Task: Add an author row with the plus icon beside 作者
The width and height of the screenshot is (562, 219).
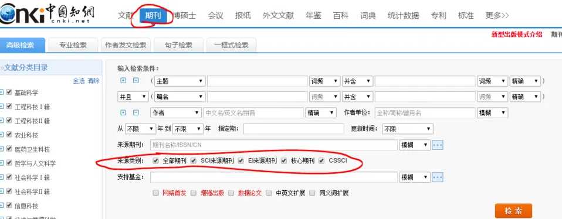Action: [123, 112]
